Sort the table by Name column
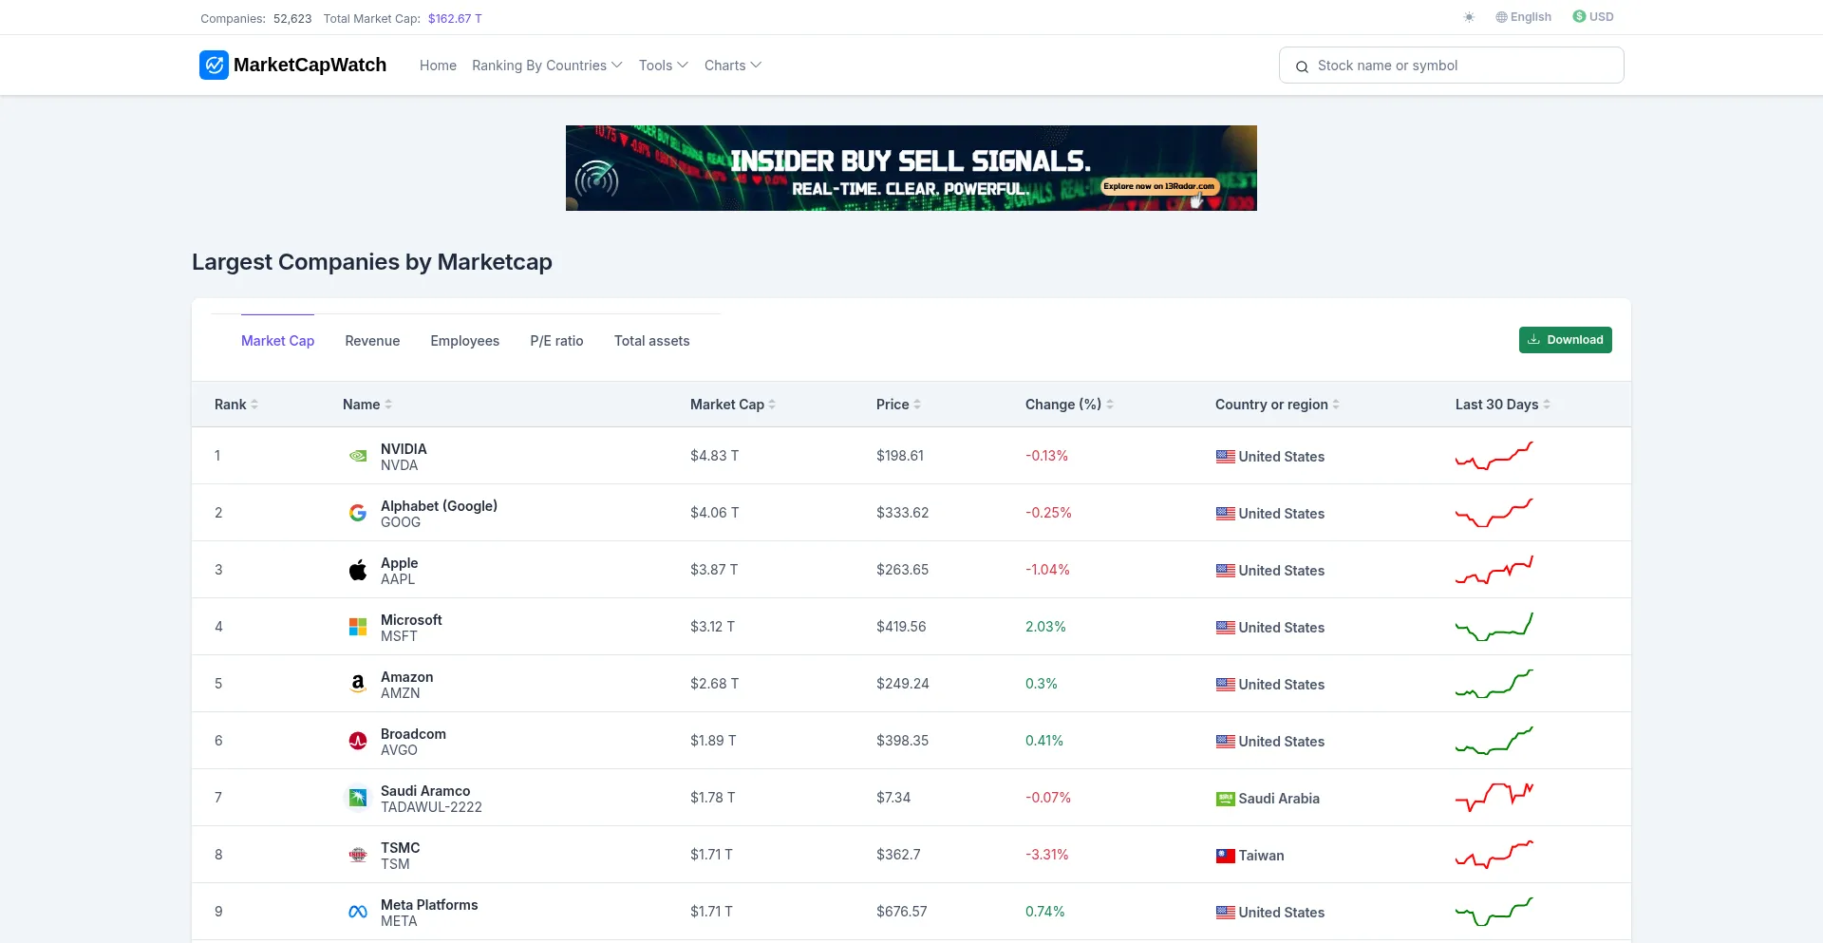This screenshot has width=1823, height=943. click(366, 405)
